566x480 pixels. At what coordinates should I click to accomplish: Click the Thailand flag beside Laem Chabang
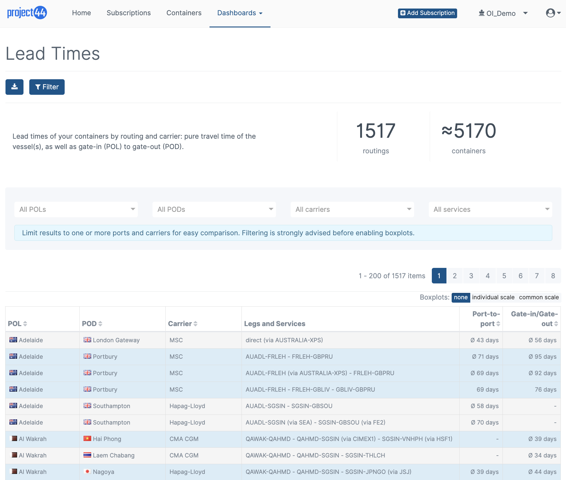click(87, 455)
